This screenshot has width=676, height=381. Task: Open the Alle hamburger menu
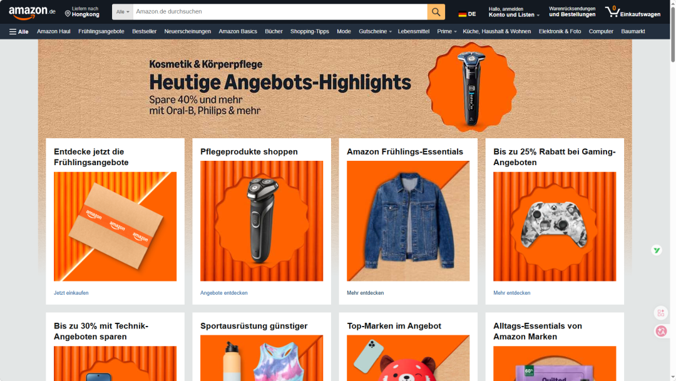pos(19,31)
